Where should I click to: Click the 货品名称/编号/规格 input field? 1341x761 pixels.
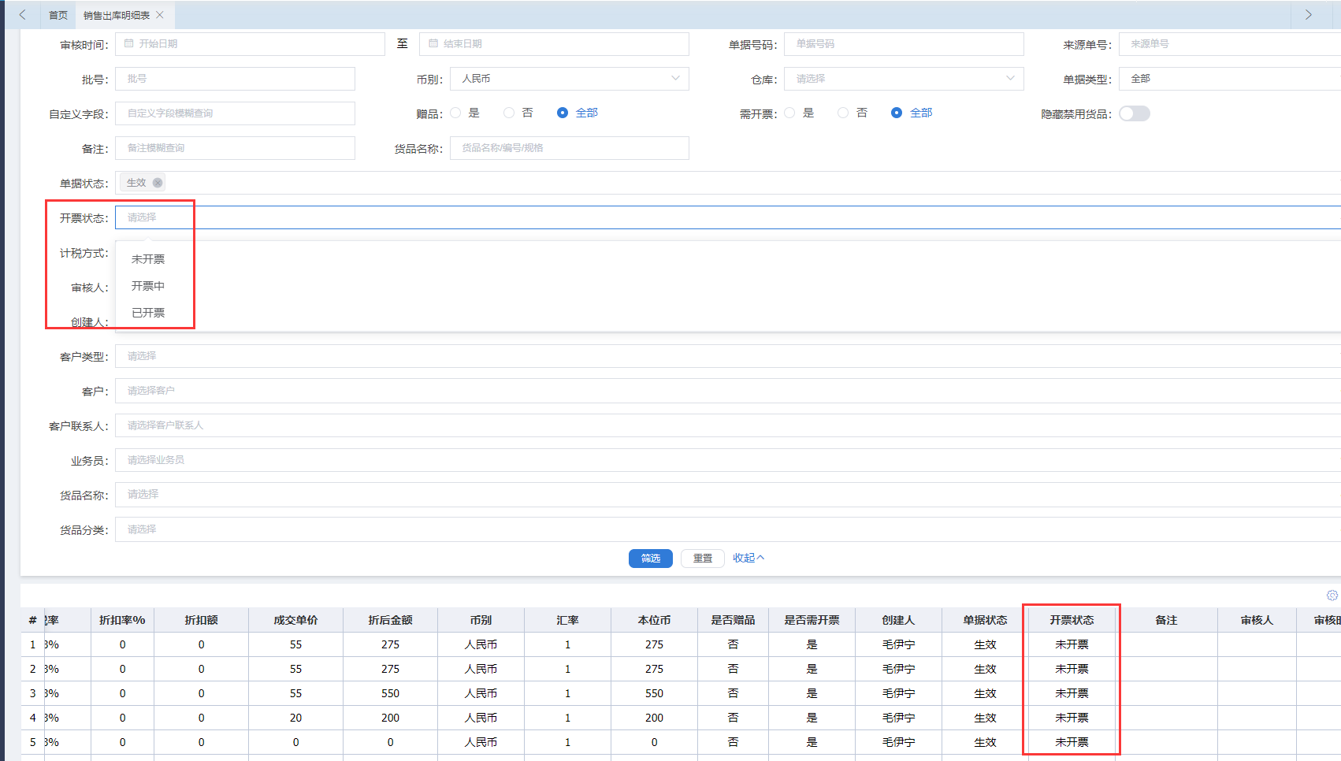click(570, 148)
